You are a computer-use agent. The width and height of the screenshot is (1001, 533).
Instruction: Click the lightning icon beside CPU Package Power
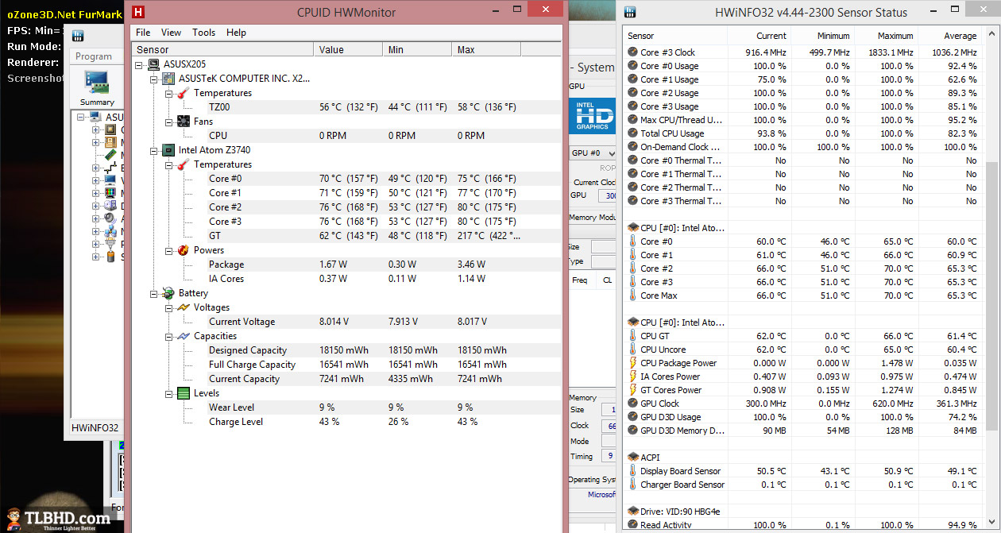point(632,363)
